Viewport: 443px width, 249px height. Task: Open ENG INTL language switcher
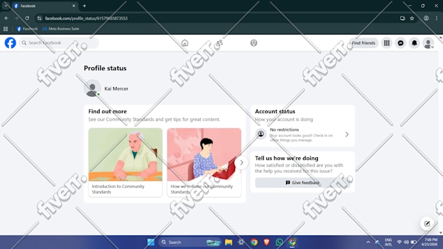[x=388, y=242]
